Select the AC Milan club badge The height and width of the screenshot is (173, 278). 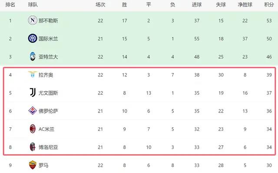pyautogui.click(x=33, y=129)
